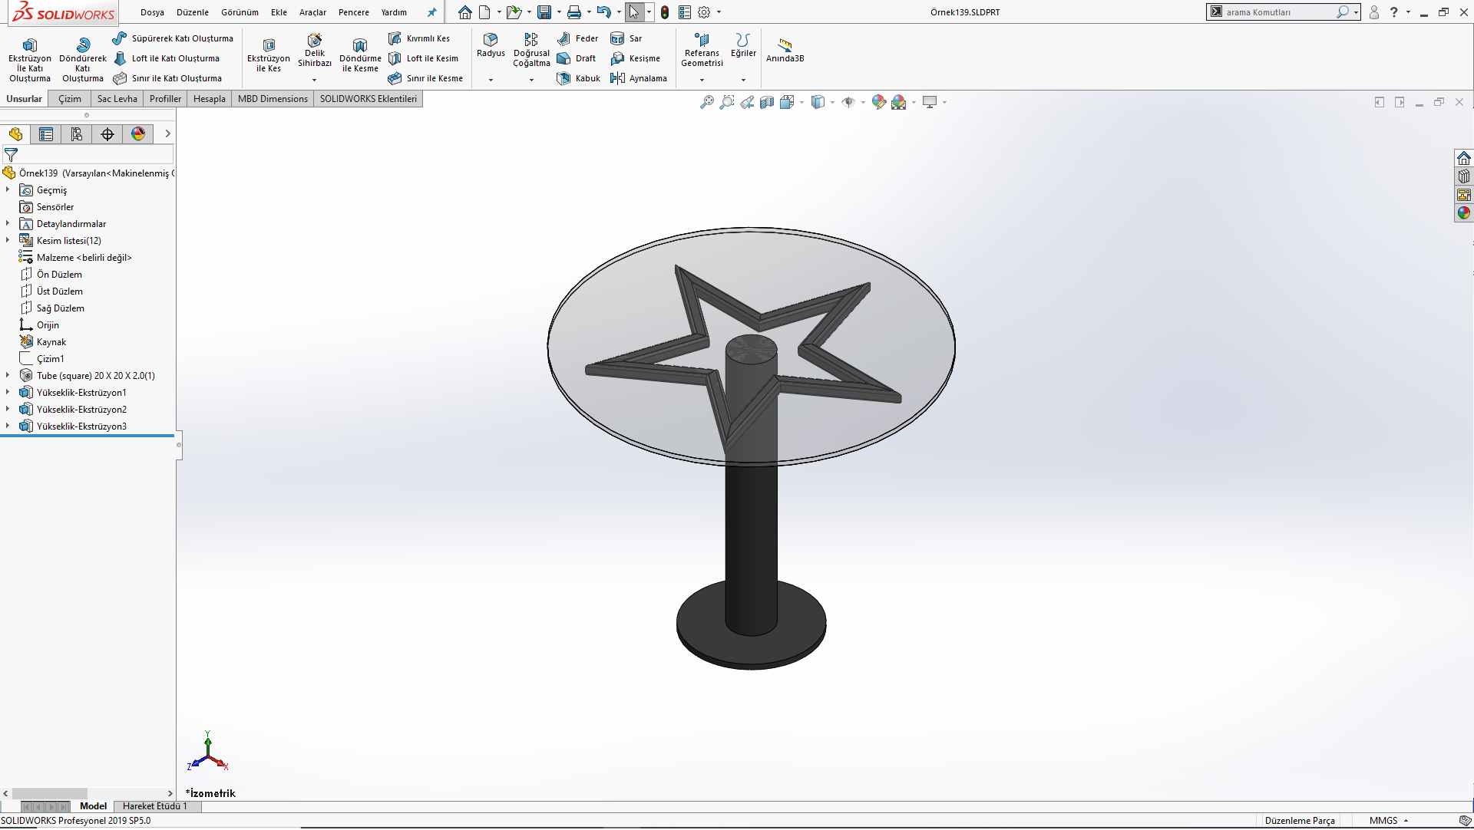The image size is (1474, 830).
Task: Switch to the Profiller tab
Action: pos(165,99)
